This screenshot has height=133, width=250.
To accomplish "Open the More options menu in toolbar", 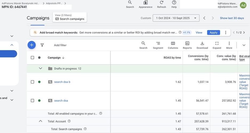I will click(x=229, y=45).
